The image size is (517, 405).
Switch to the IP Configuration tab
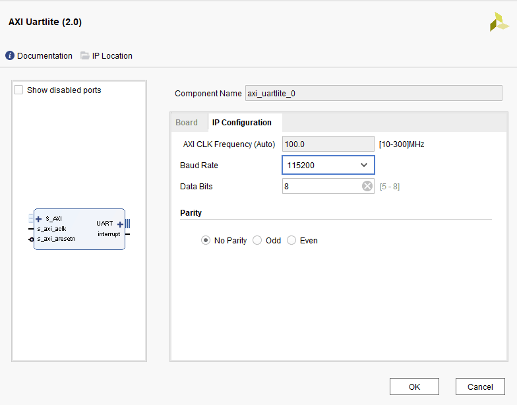pyautogui.click(x=242, y=123)
